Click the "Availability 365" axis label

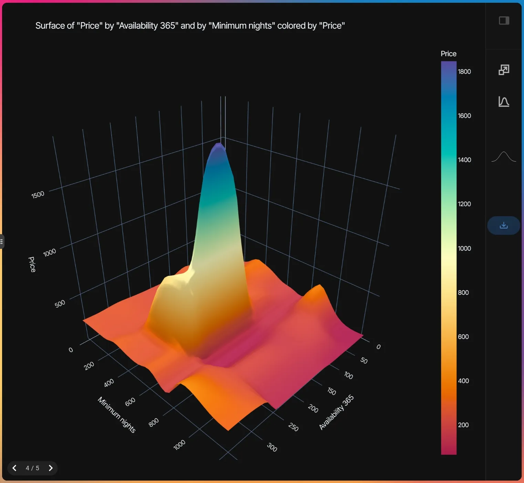(336, 412)
